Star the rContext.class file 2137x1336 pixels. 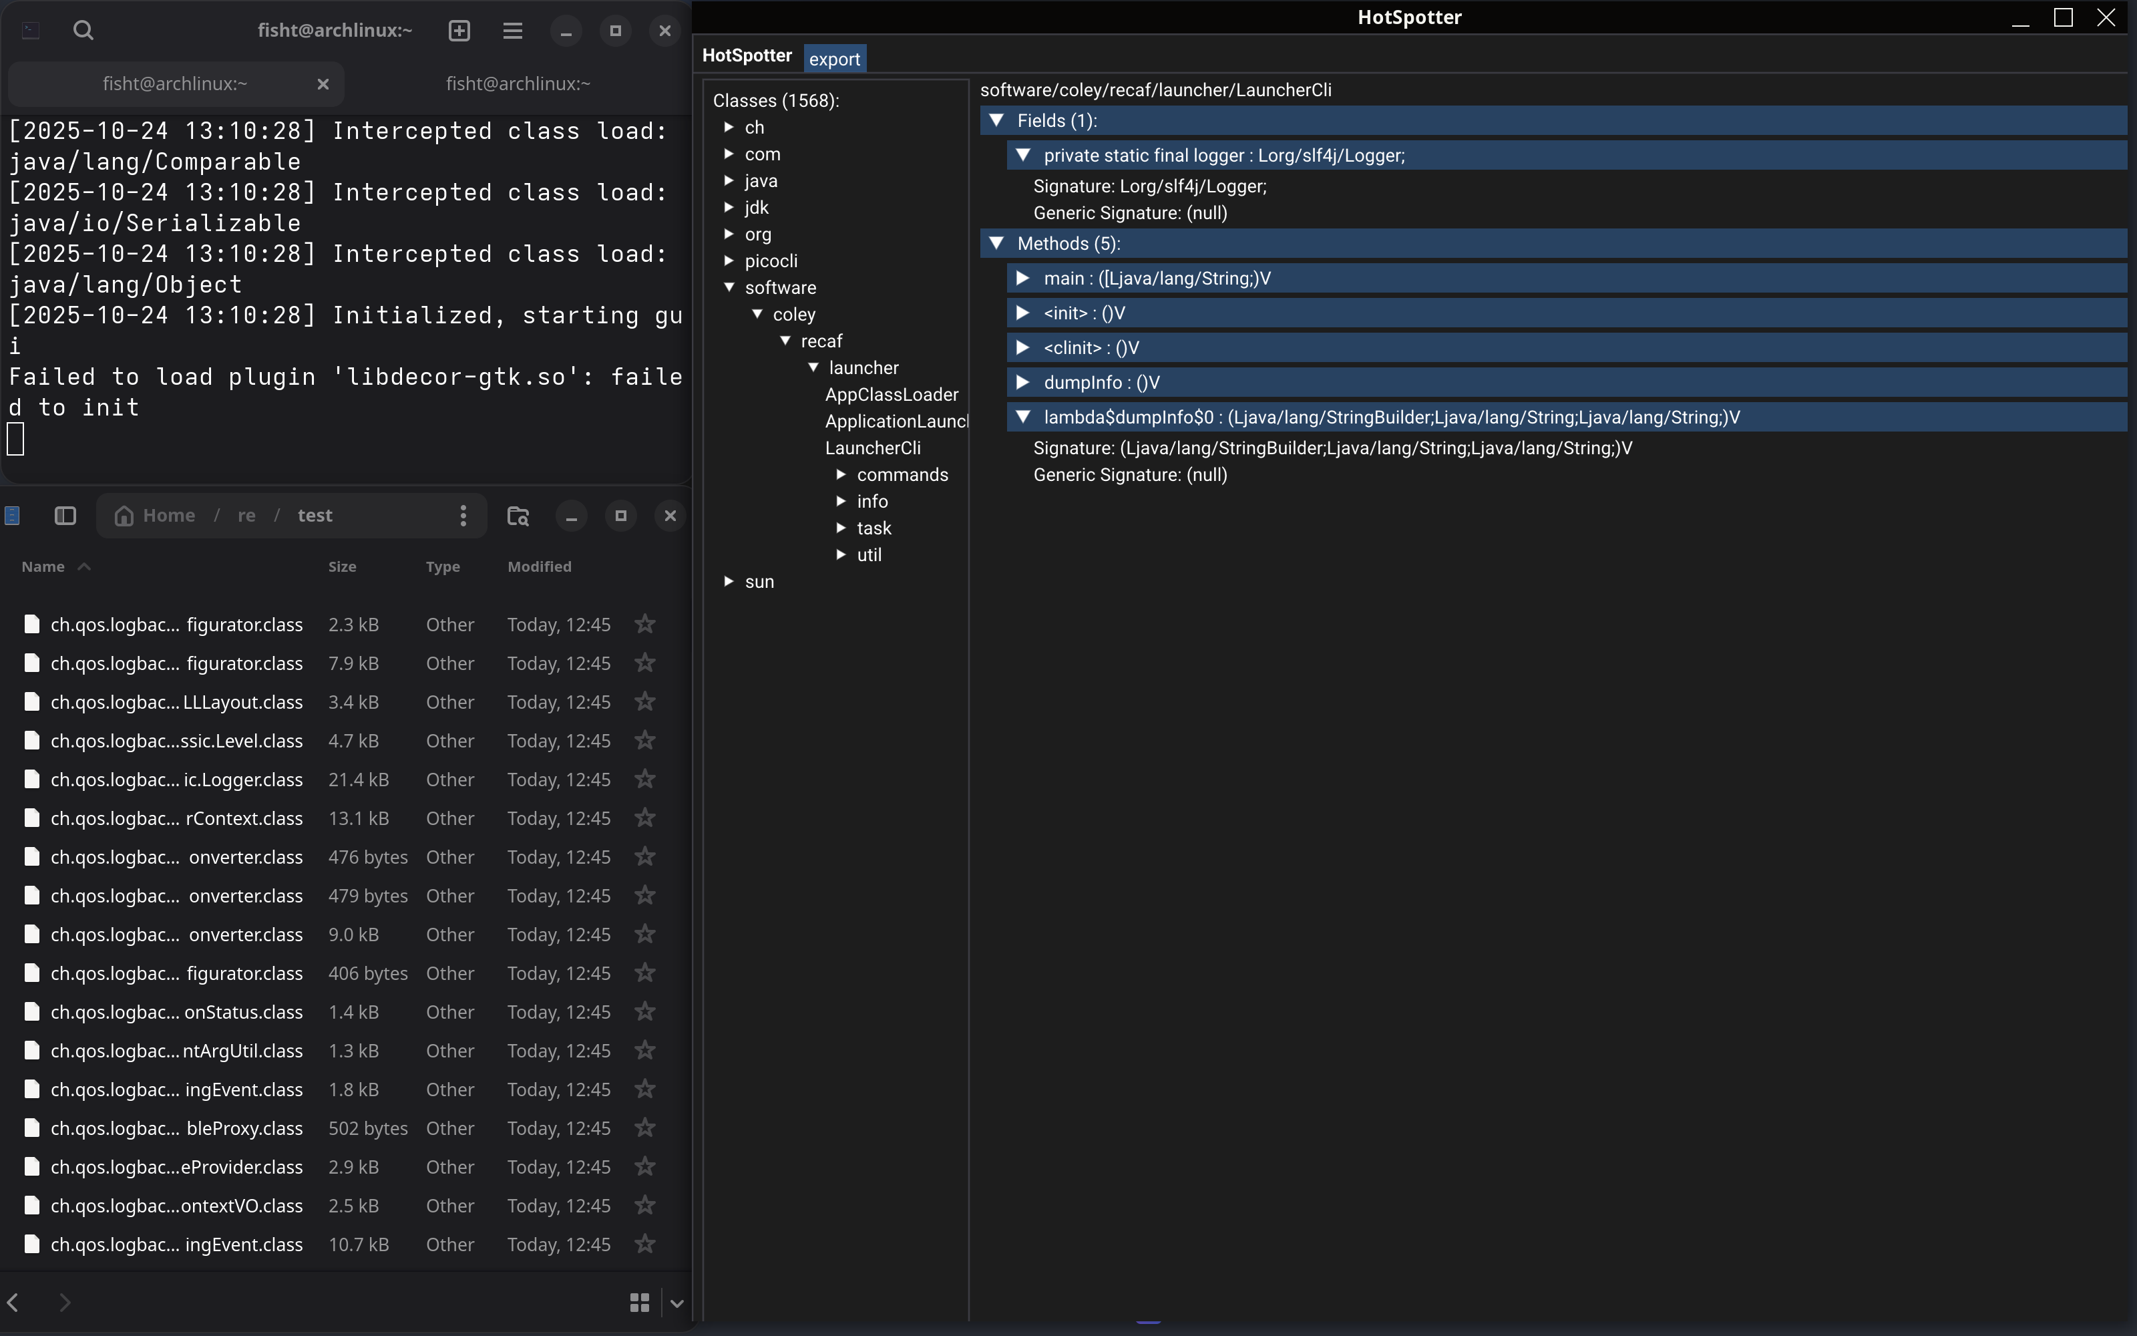pos(646,818)
